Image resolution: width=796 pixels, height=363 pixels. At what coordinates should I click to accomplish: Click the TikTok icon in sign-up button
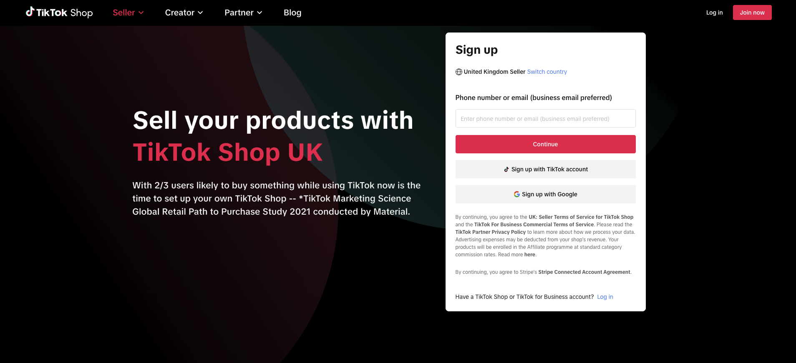(x=506, y=169)
